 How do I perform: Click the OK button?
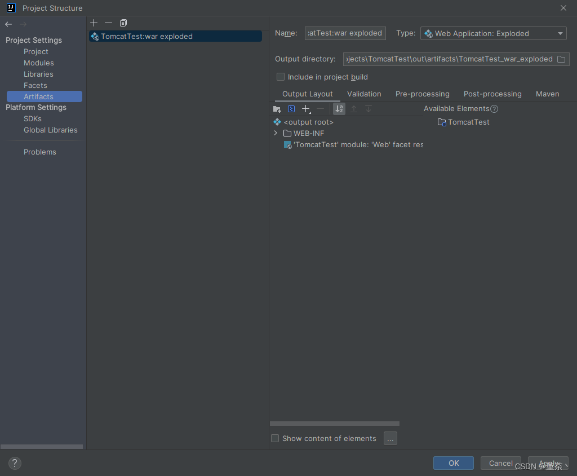[454, 463]
